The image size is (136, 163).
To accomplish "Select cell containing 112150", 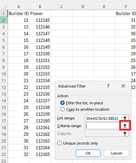I will pos(40,54).
